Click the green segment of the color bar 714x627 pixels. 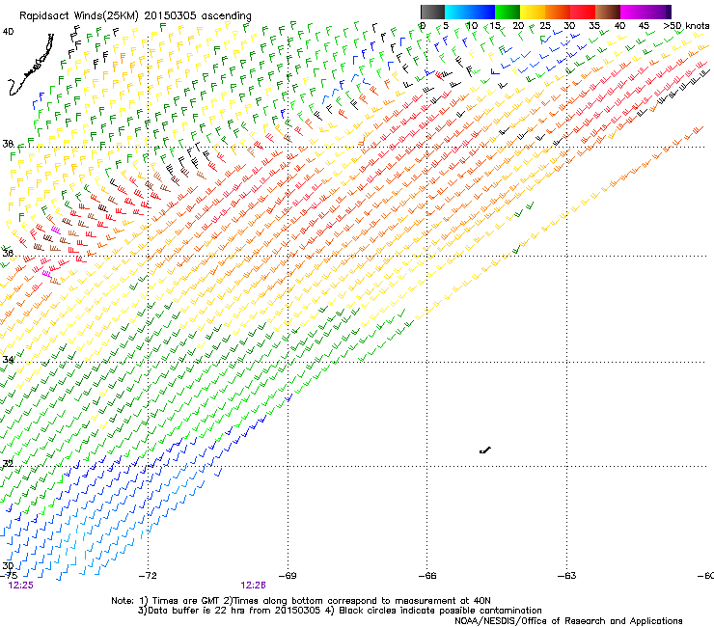pyautogui.click(x=508, y=12)
